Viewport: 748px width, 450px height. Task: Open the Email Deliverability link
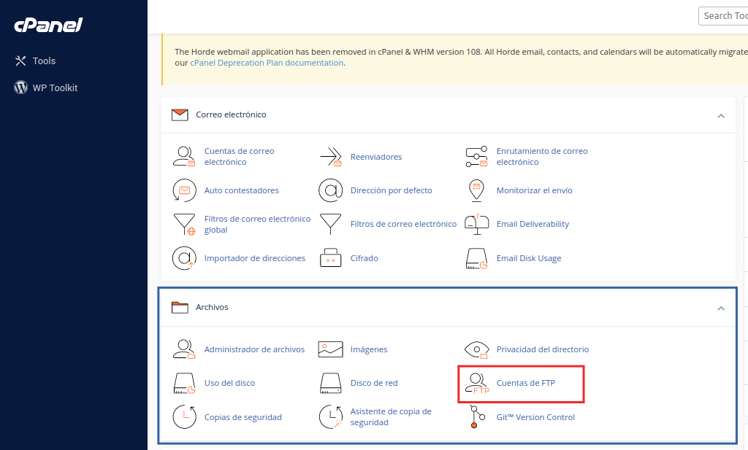tap(533, 225)
